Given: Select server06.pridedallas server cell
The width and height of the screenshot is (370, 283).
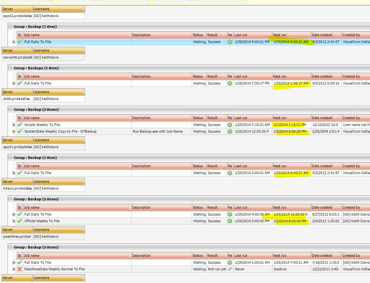Looking at the screenshot, I should click(17, 57).
